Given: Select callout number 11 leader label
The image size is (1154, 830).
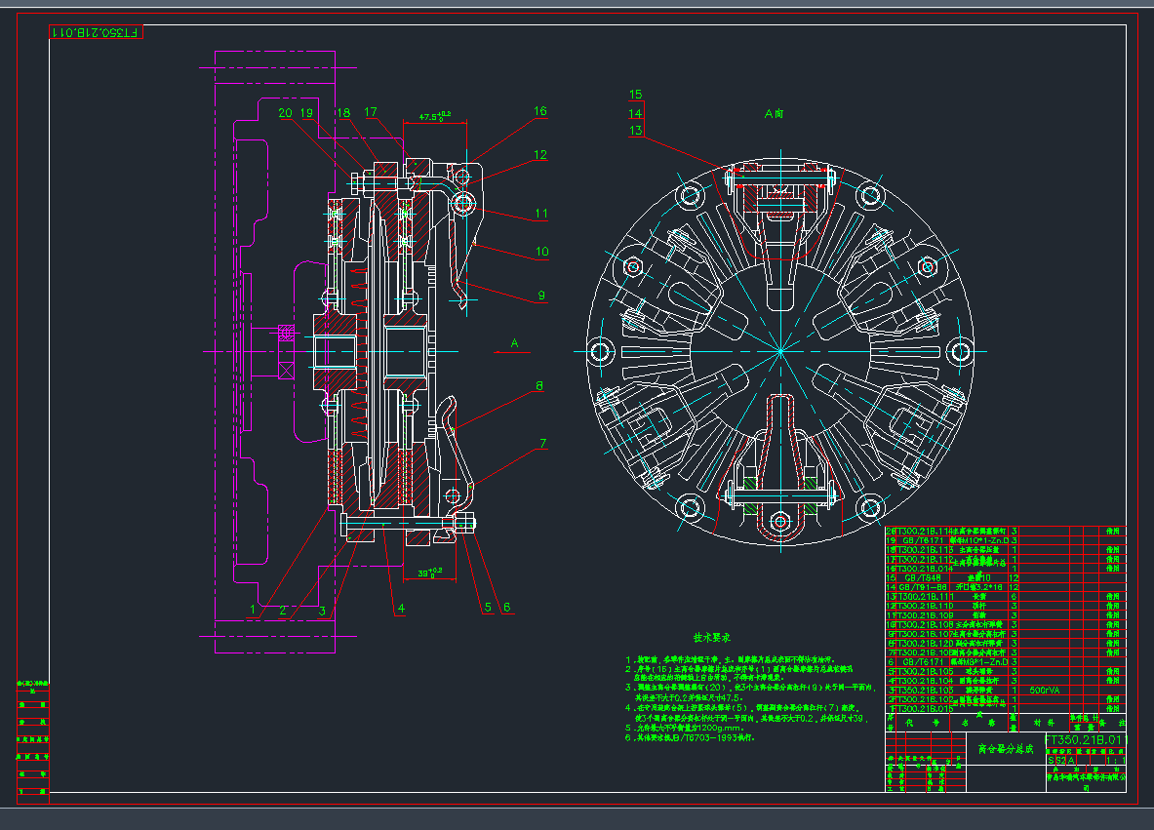Looking at the screenshot, I should click(x=541, y=214).
